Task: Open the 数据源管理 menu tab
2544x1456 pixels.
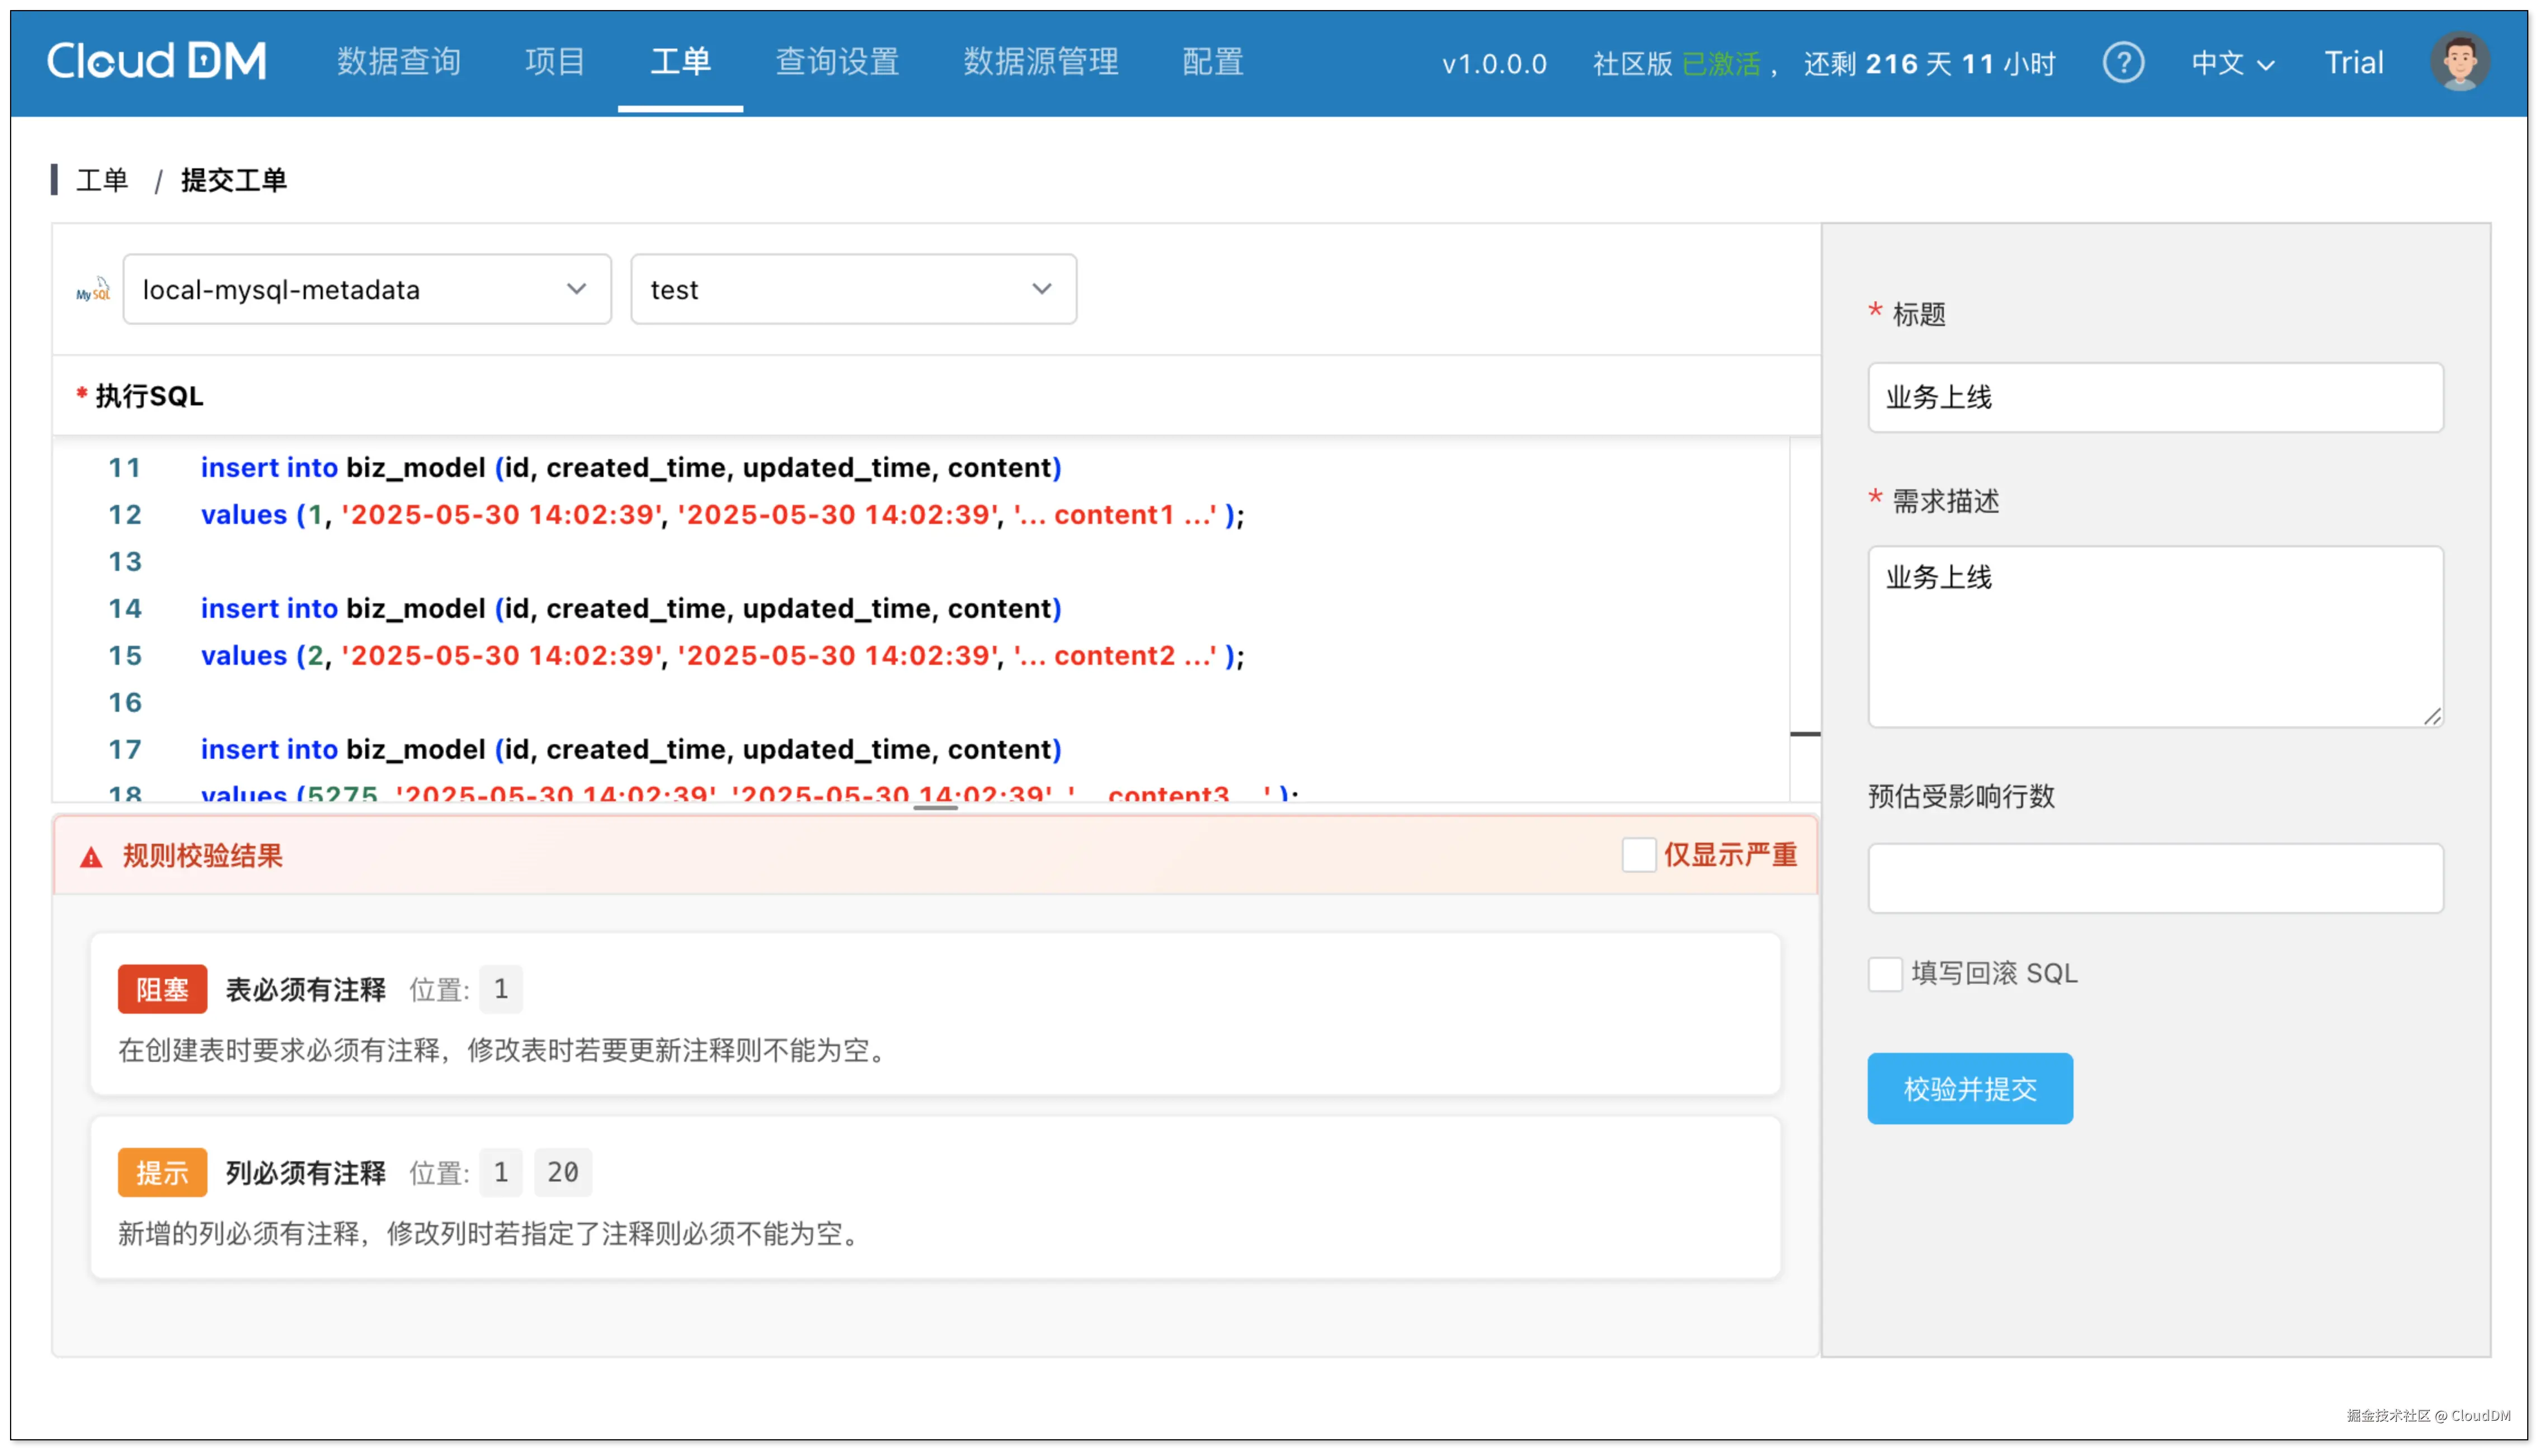Action: (x=1040, y=62)
